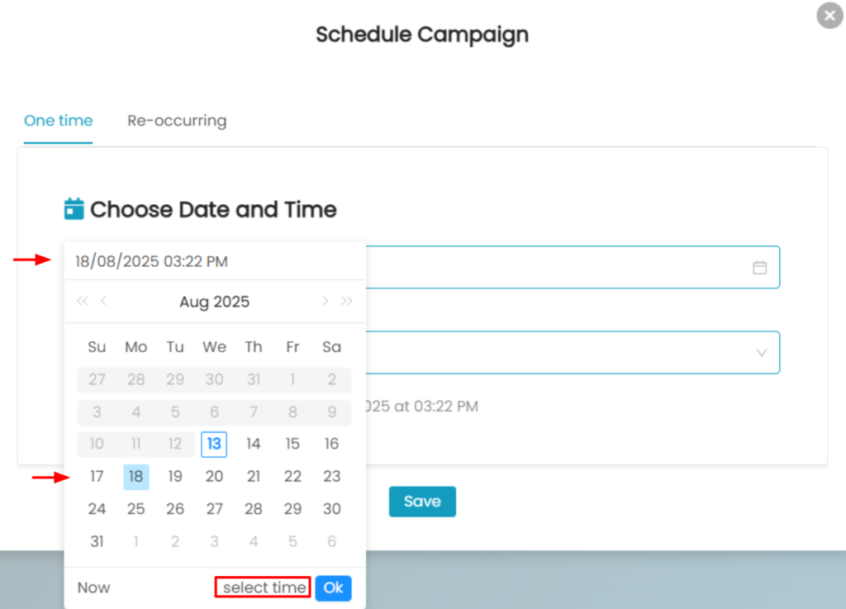Choose August 22 in calendar
The height and width of the screenshot is (609, 846).
[292, 477]
